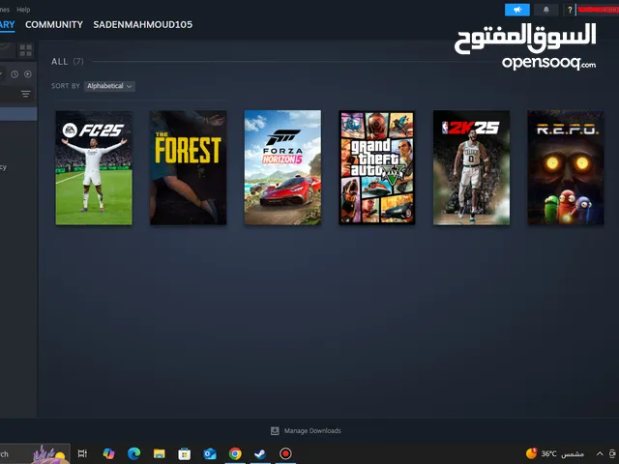The width and height of the screenshot is (619, 464).
Task: Click the screen recorder taskbar icon
Action: point(285,453)
